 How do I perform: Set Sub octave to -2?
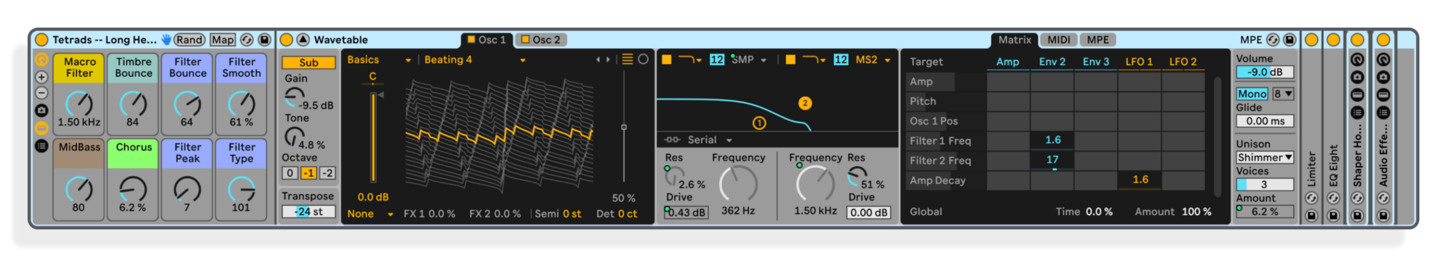pyautogui.click(x=327, y=173)
